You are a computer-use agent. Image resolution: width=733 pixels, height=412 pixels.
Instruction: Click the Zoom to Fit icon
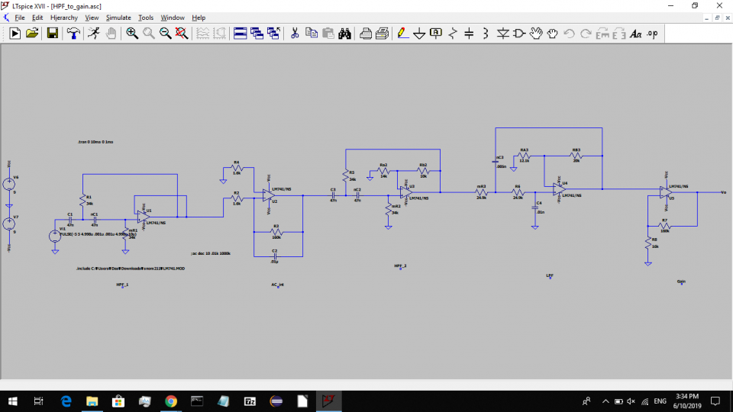click(182, 33)
